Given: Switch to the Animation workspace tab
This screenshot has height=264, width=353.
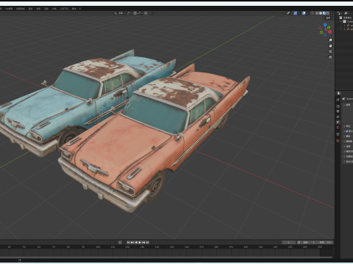Looking at the screenshot, I should click(x=38, y=9).
